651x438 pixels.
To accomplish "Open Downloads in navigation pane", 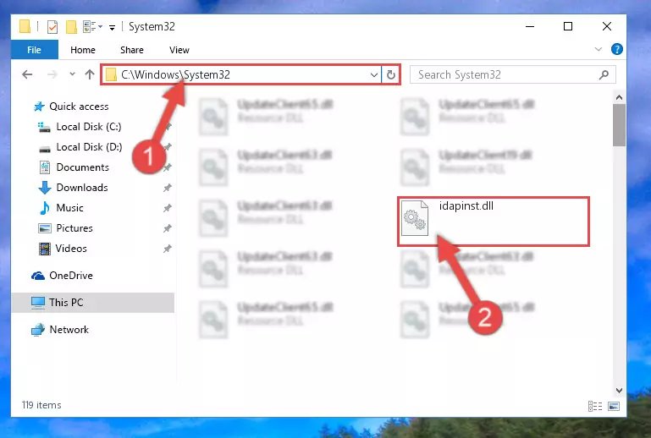I will point(82,188).
